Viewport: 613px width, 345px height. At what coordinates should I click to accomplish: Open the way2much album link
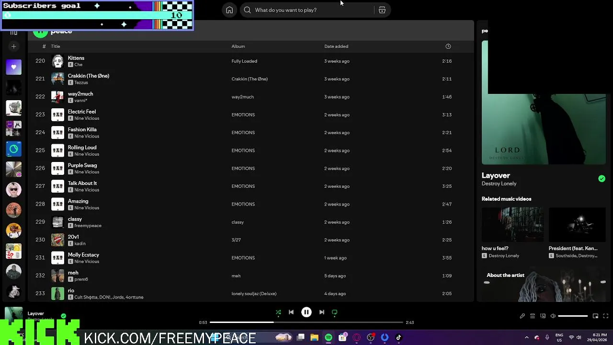[242, 97]
